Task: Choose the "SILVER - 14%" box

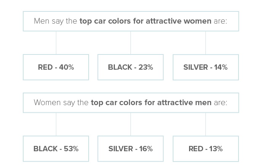Action: 205,67
